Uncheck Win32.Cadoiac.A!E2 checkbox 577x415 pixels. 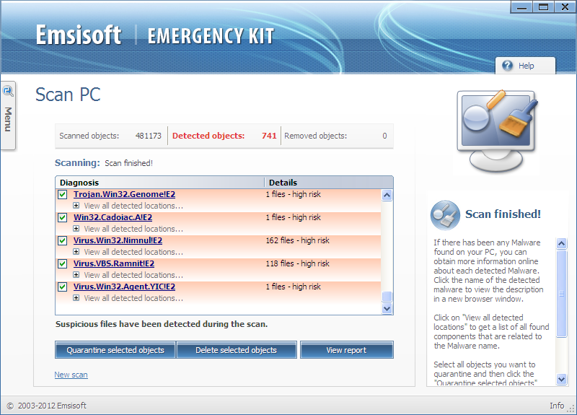pyautogui.click(x=62, y=218)
